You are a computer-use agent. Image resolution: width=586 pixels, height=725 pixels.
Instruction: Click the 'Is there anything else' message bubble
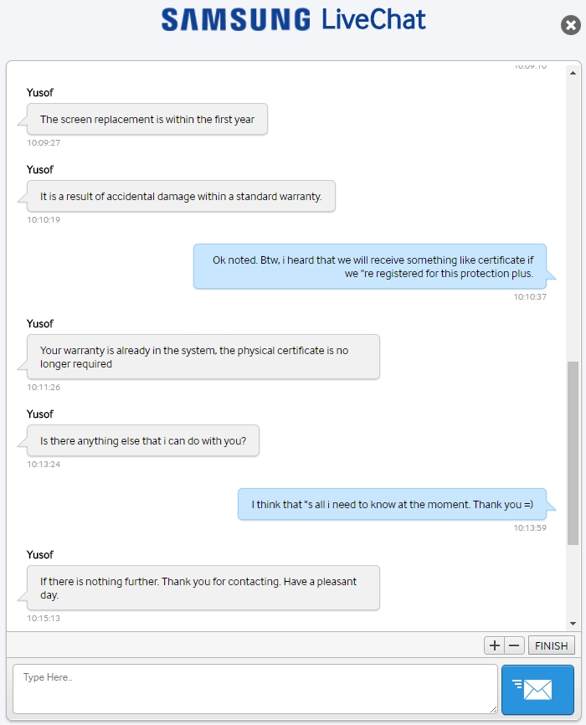(x=143, y=441)
